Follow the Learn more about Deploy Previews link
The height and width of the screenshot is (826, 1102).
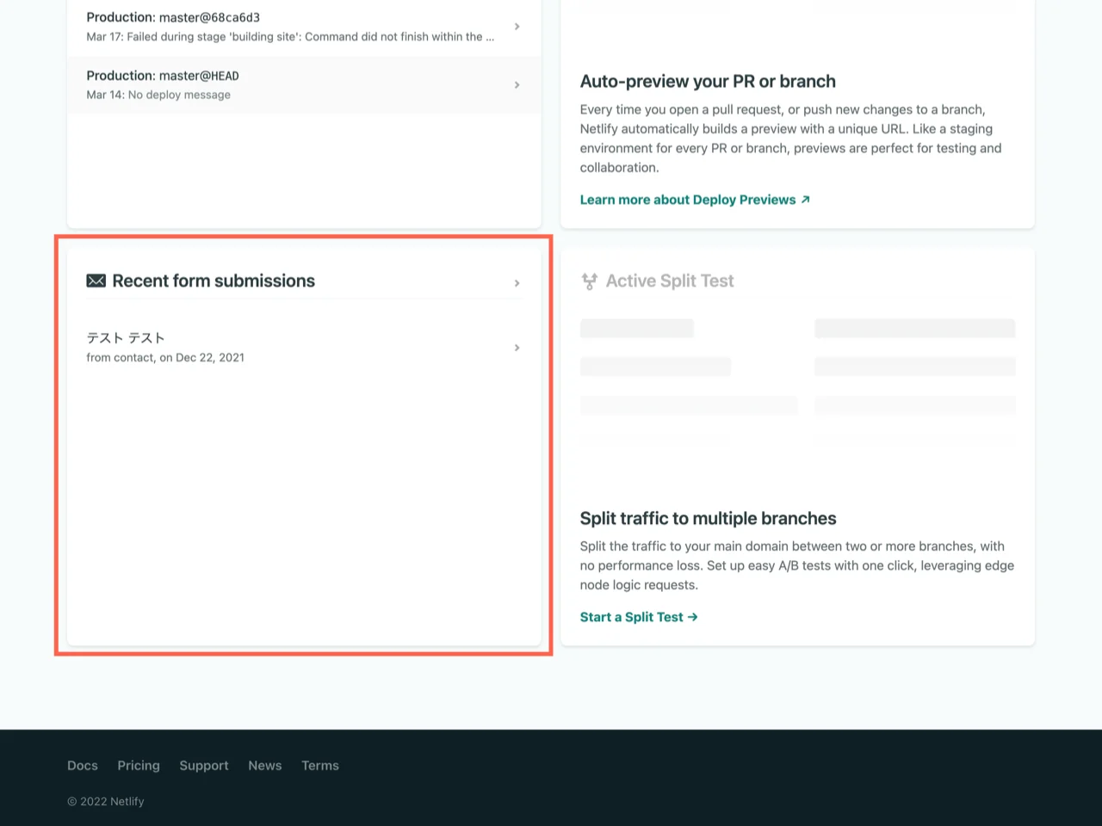[x=687, y=199]
